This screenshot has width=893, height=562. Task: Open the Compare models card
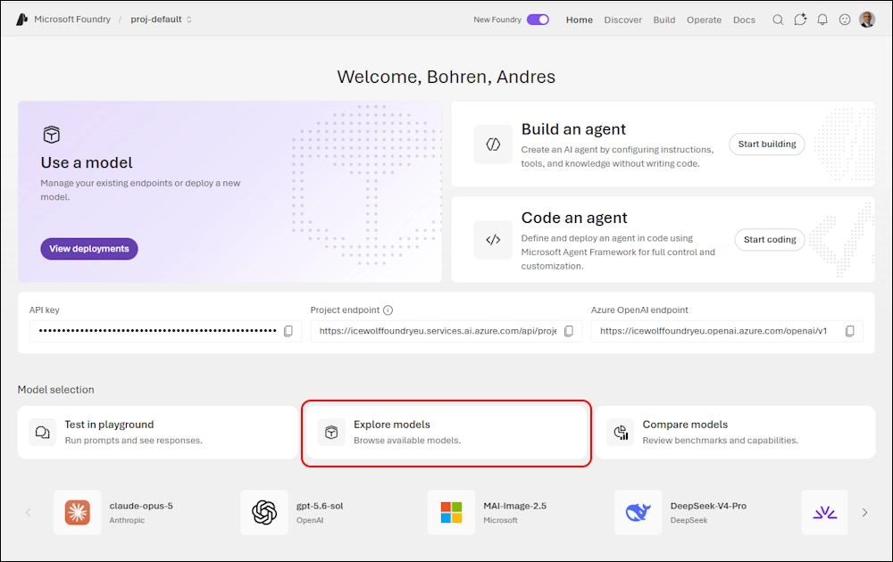pos(735,433)
